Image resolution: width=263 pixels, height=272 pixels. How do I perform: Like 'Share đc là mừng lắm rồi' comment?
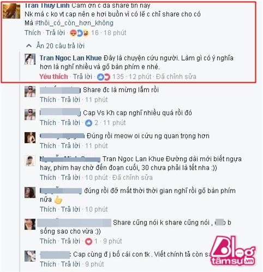point(48,100)
